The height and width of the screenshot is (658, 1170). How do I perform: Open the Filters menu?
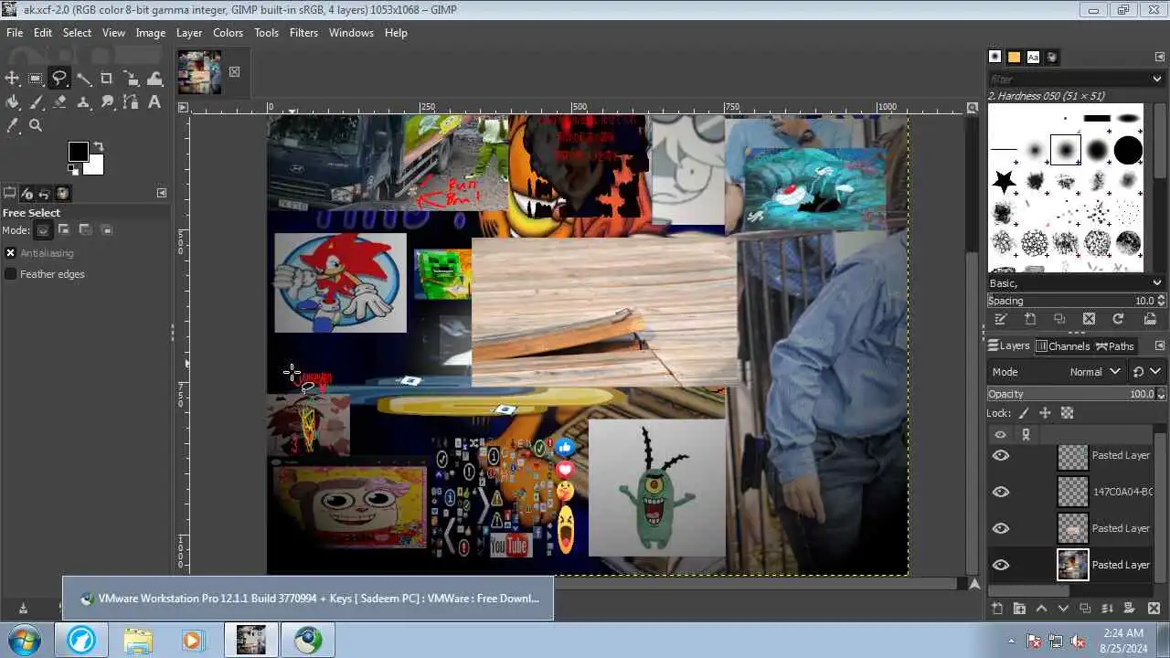click(303, 32)
